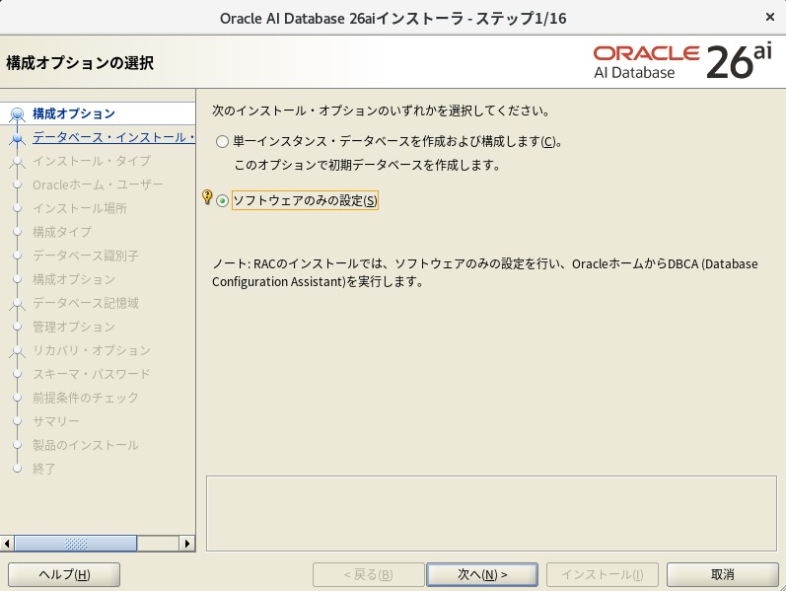The width and height of the screenshot is (786, 591).
Task: Click the left scroll arrow of sidebar
Action: coord(7,544)
